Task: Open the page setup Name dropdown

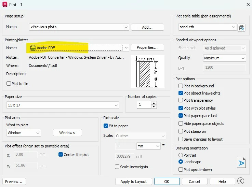Action: (x=79, y=27)
